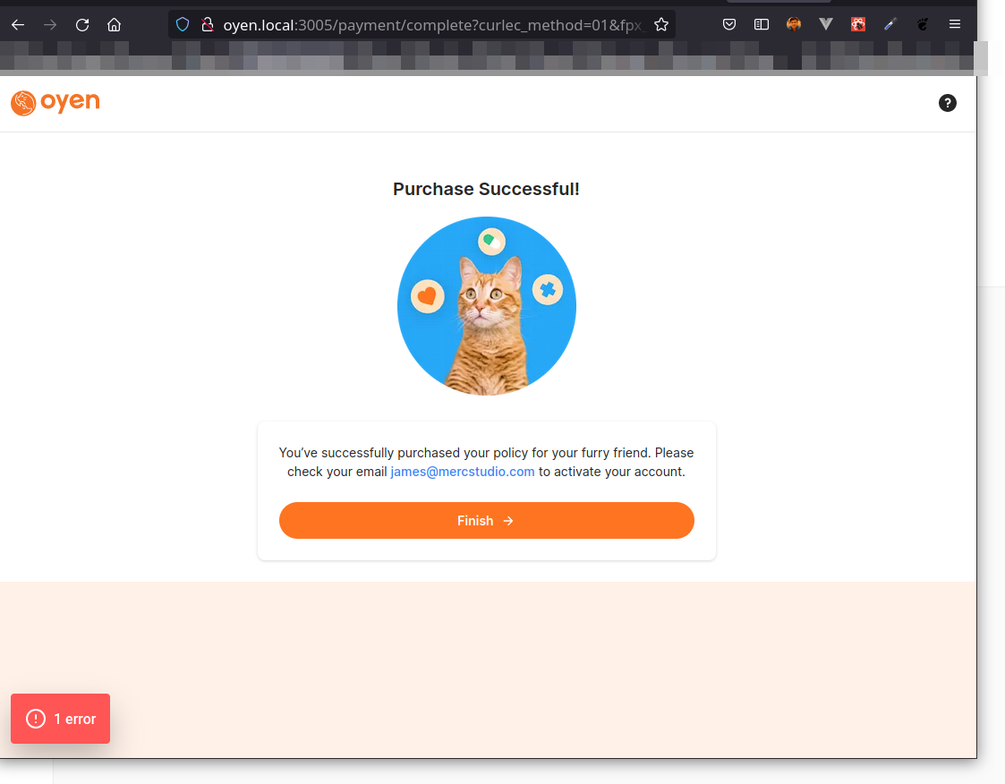
Task: Open the Vue devtools extension icon
Action: point(826,25)
